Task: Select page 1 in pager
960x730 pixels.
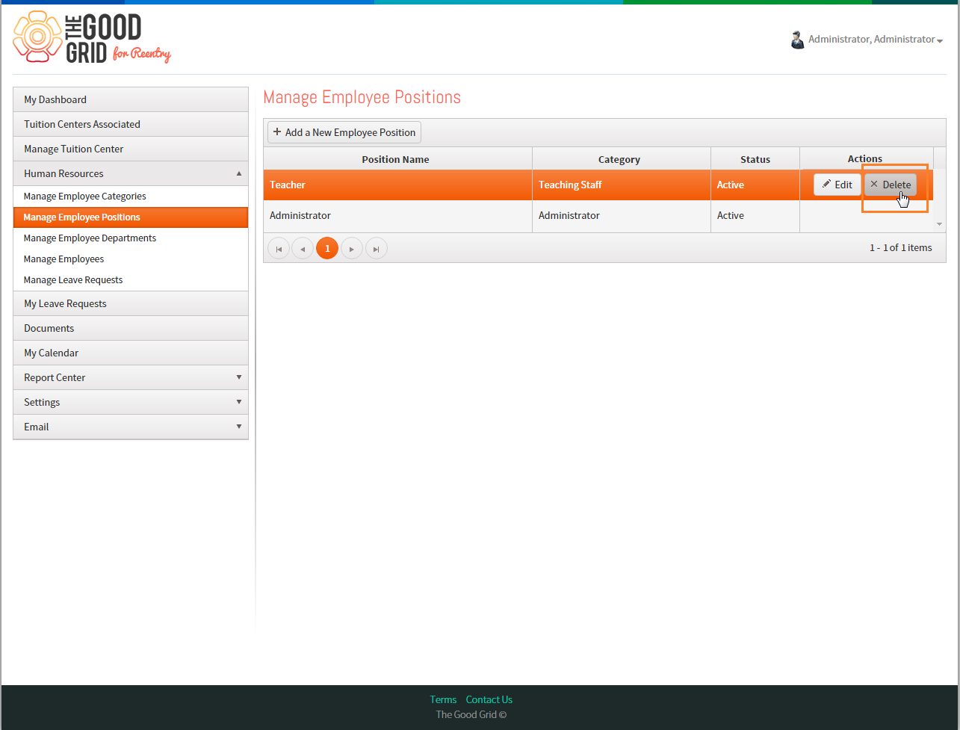Action: coord(327,248)
